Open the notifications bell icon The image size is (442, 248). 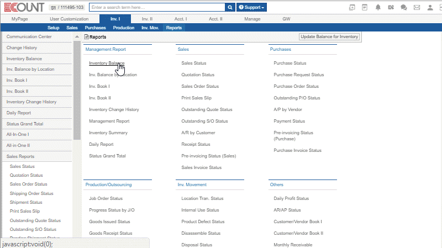tap(378, 7)
